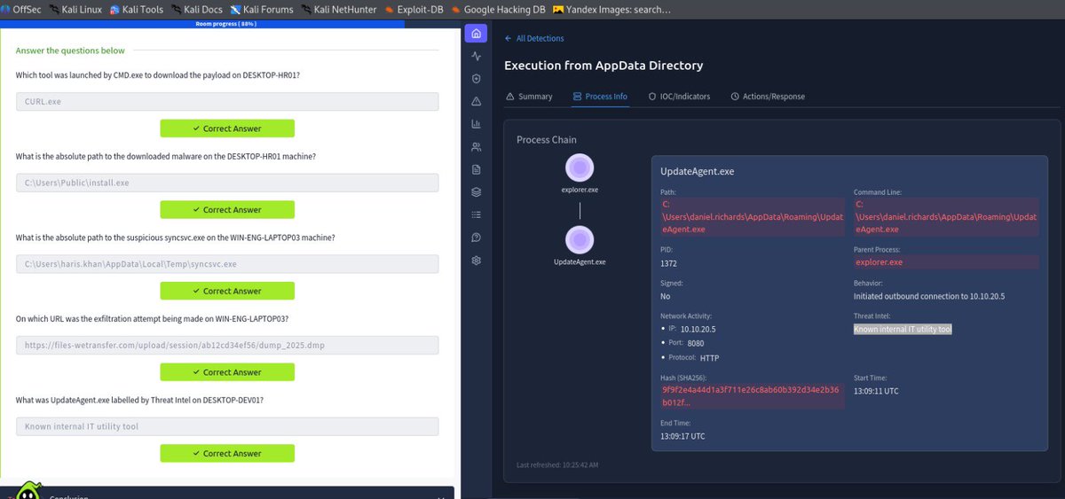Click the highlighted Known internal IT utility tool text
Viewport: 1065px width, 499px height.
pos(903,329)
